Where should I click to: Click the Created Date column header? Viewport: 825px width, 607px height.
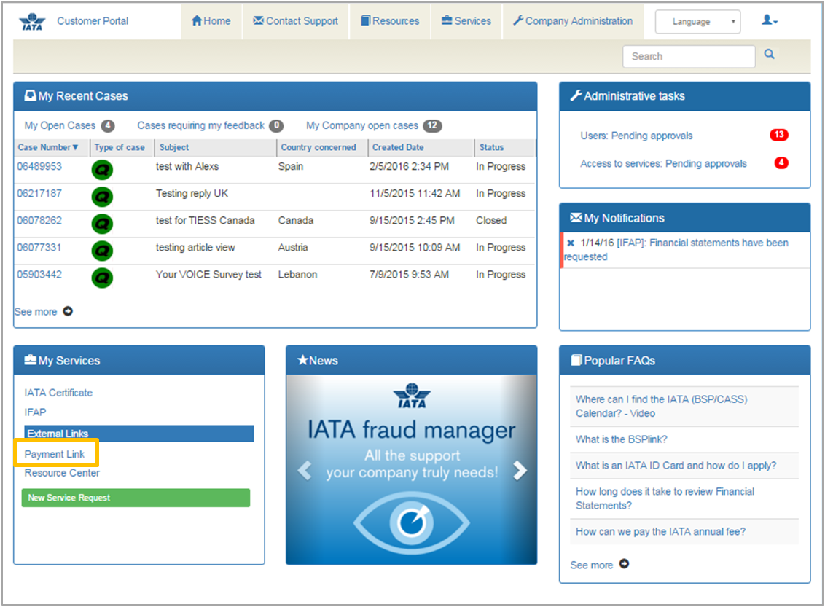tap(399, 147)
